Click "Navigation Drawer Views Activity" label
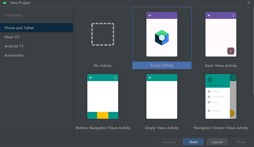Viewport: 254px width, 147px height. 221,128
